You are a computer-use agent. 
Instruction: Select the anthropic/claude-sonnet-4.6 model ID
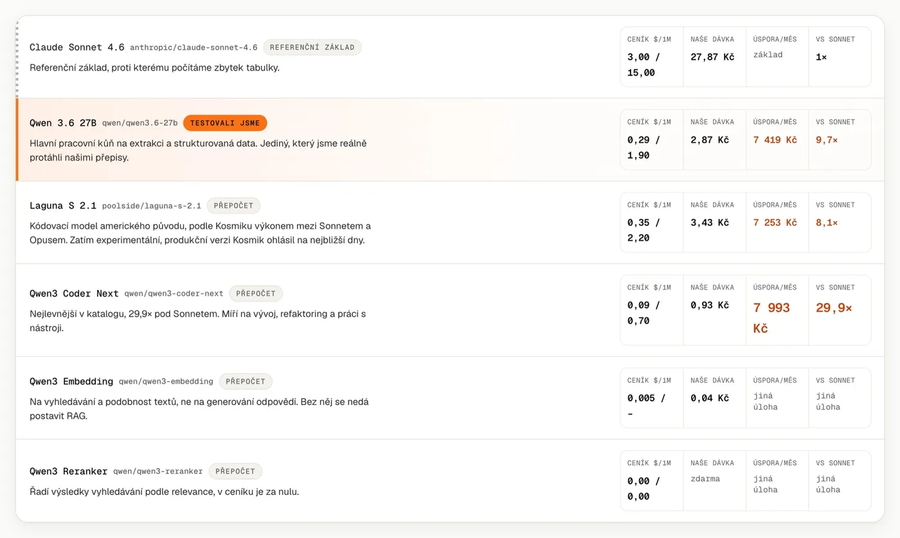pyautogui.click(x=194, y=48)
